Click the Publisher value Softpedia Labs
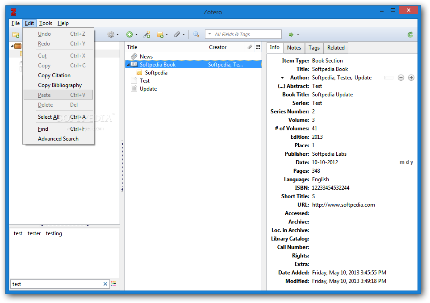 329,154
